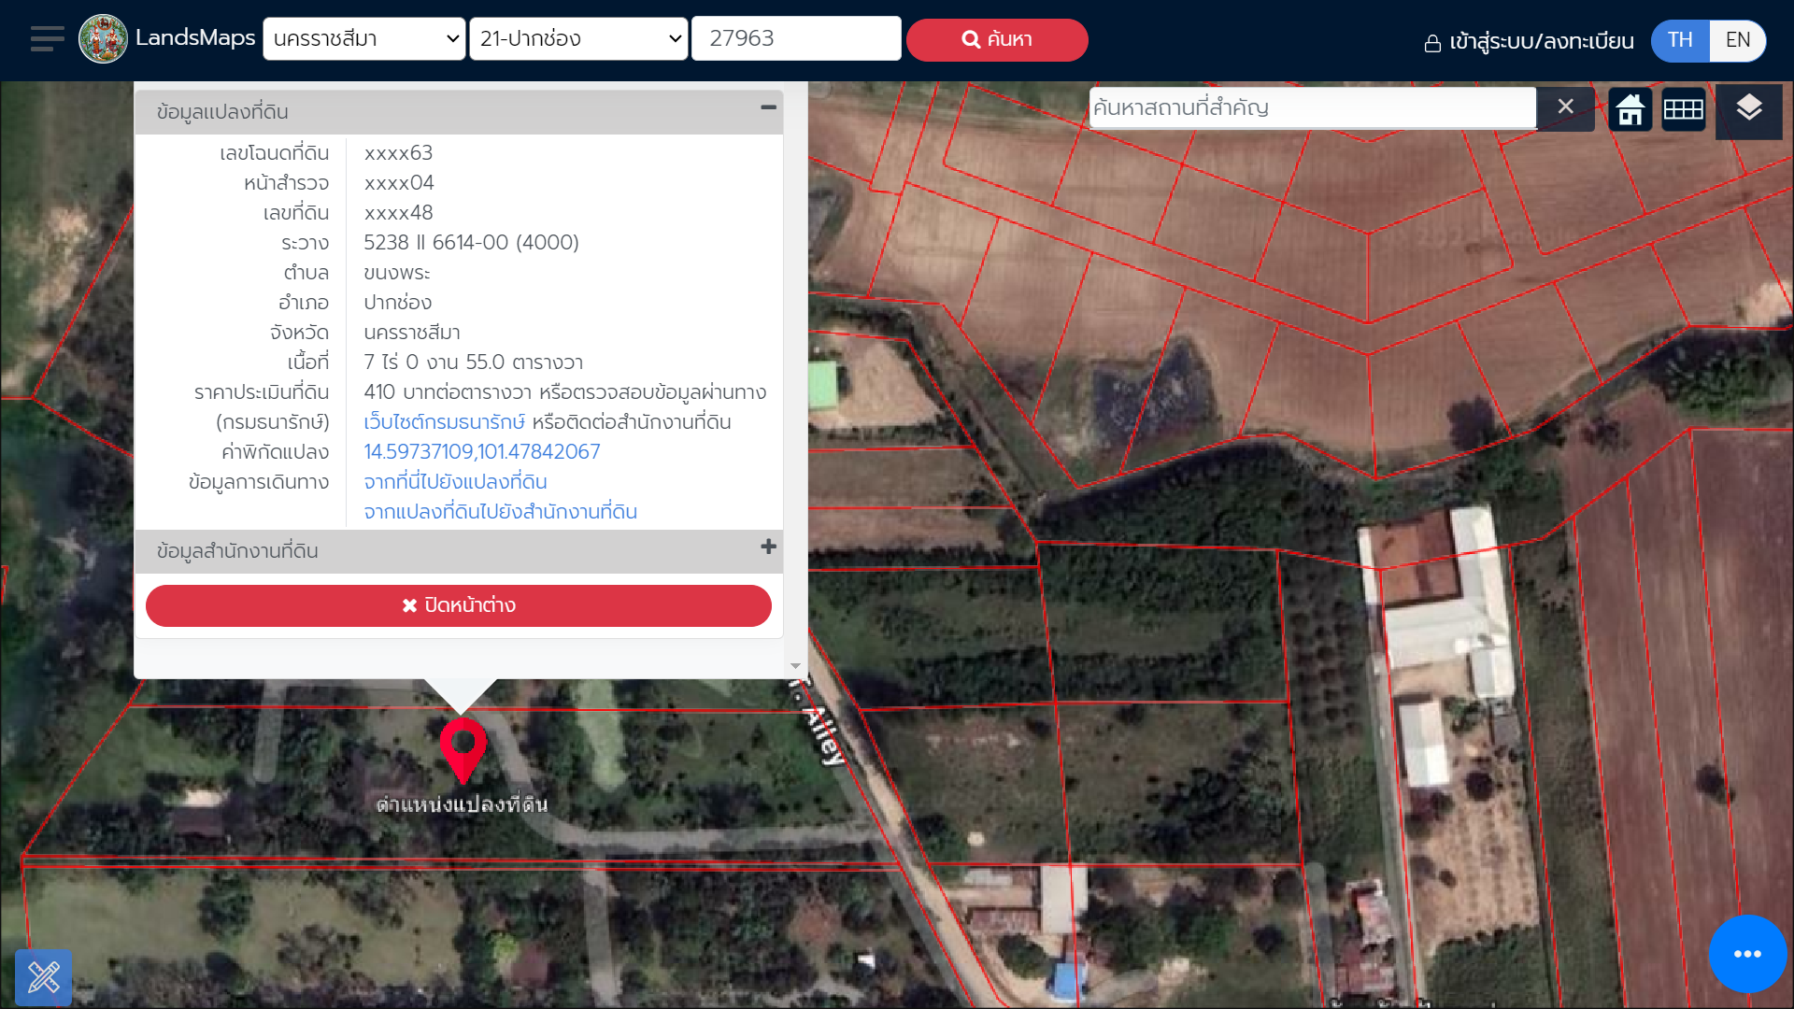The width and height of the screenshot is (1794, 1009).
Task: Clear the important place search box
Action: coord(1565,107)
